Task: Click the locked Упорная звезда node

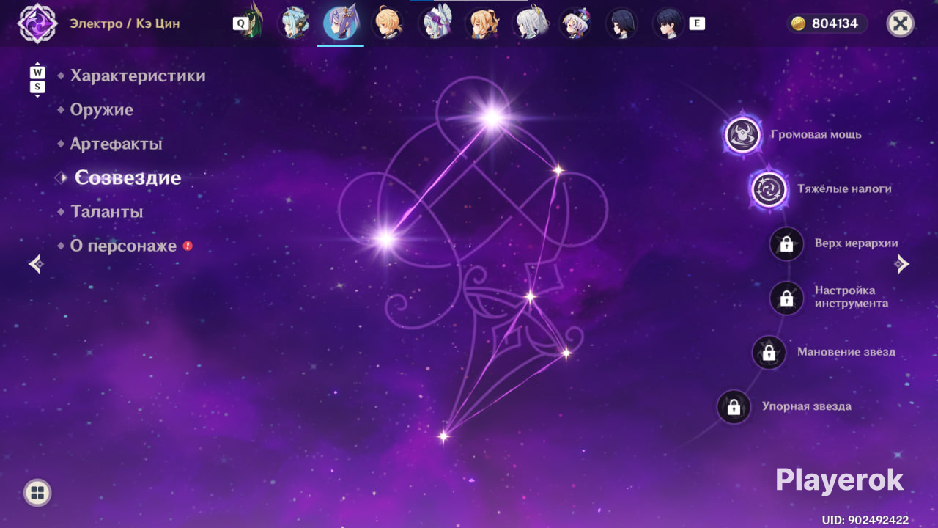Action: pyautogui.click(x=734, y=407)
